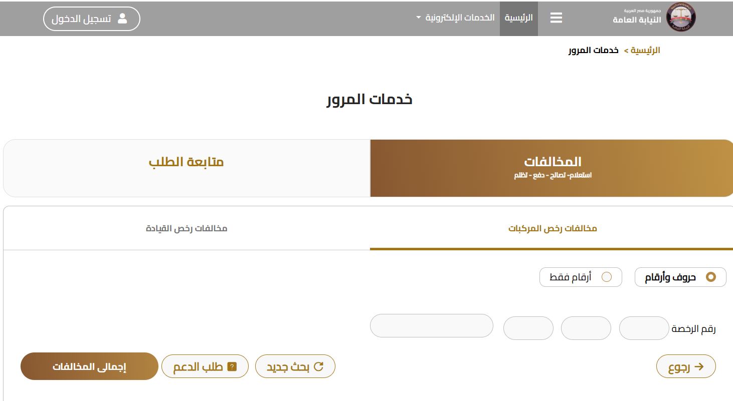733x401 pixels.
Task: Select the أرقام فقط radio option
Action: pos(606,277)
